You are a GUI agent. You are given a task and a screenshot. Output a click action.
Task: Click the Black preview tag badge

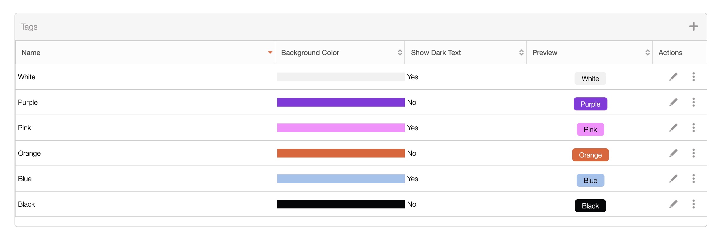pos(590,206)
